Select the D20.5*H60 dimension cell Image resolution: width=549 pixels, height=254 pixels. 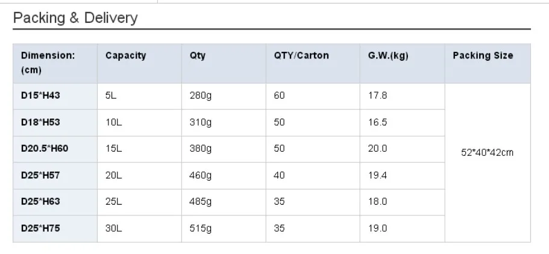point(45,149)
